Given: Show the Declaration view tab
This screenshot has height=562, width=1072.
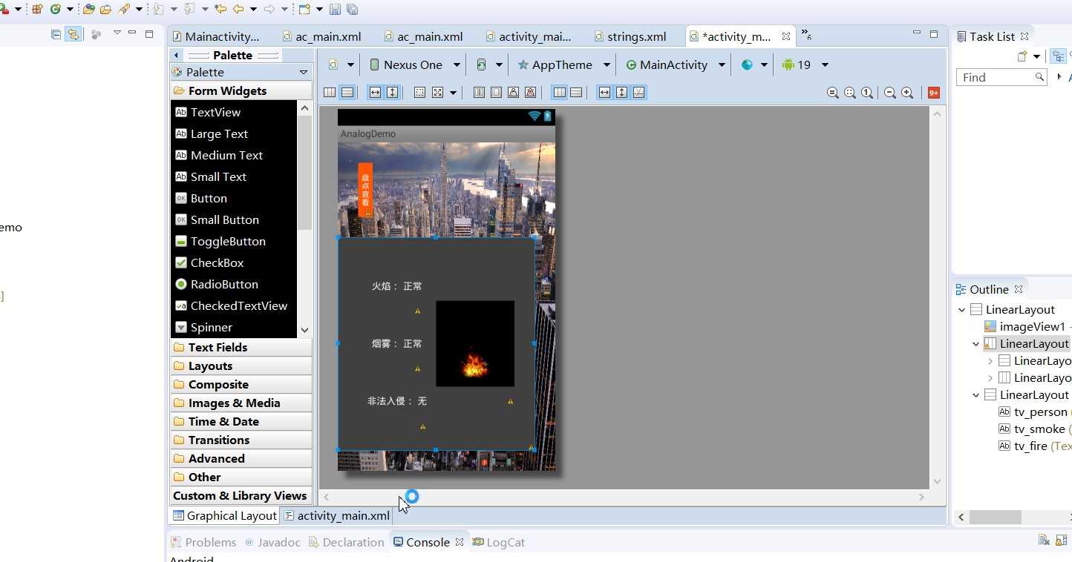Looking at the screenshot, I should click(x=346, y=542).
